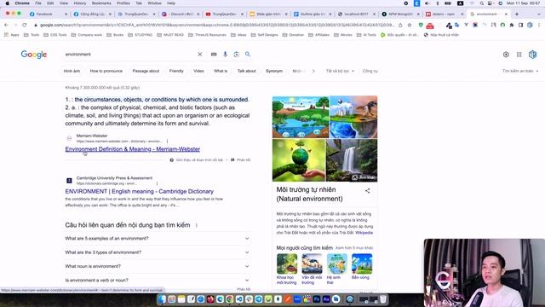Click the Chrome address bar URL
The width and height of the screenshot is (545, 307).
217,25
